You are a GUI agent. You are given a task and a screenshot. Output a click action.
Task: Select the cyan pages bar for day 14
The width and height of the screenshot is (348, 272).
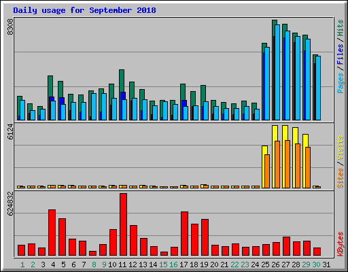point(155,113)
